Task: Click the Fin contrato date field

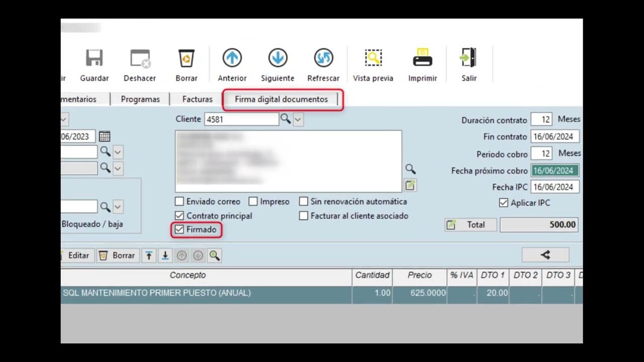Action: 555,137
